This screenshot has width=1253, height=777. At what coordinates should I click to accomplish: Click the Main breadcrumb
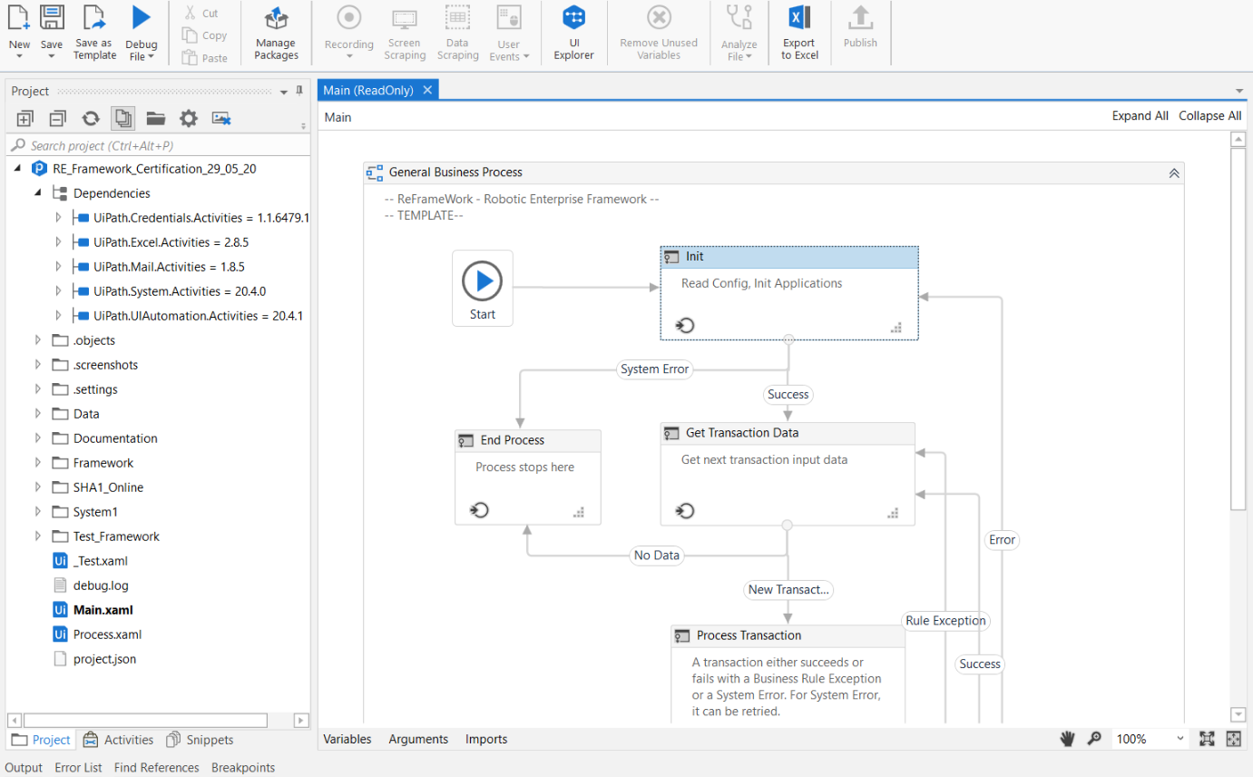338,117
